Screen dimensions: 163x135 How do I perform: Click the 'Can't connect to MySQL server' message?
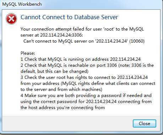click(x=84, y=41)
